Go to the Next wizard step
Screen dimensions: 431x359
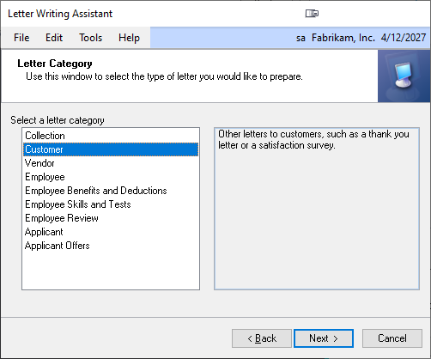(x=324, y=338)
